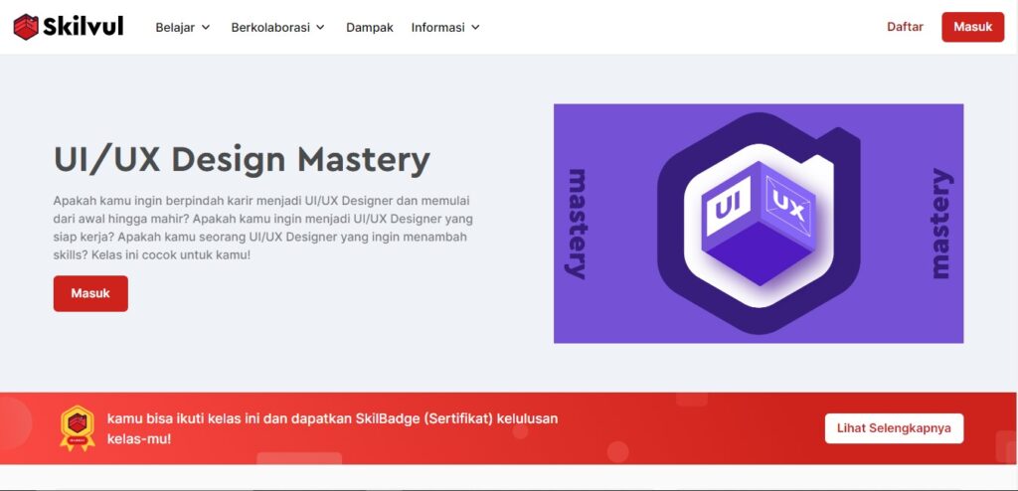Click the Skilvul logo in the navbar
Image resolution: width=1018 pixels, height=491 pixels.
[69, 27]
